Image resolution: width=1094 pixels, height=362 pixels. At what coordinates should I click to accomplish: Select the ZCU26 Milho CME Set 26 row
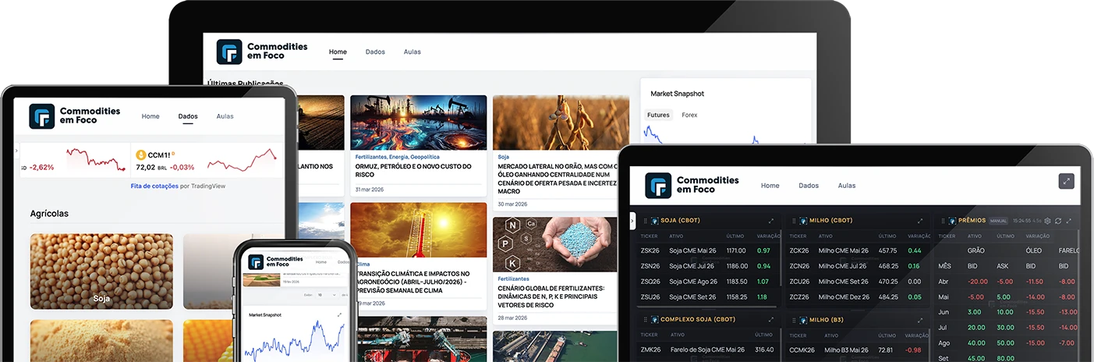click(x=858, y=282)
